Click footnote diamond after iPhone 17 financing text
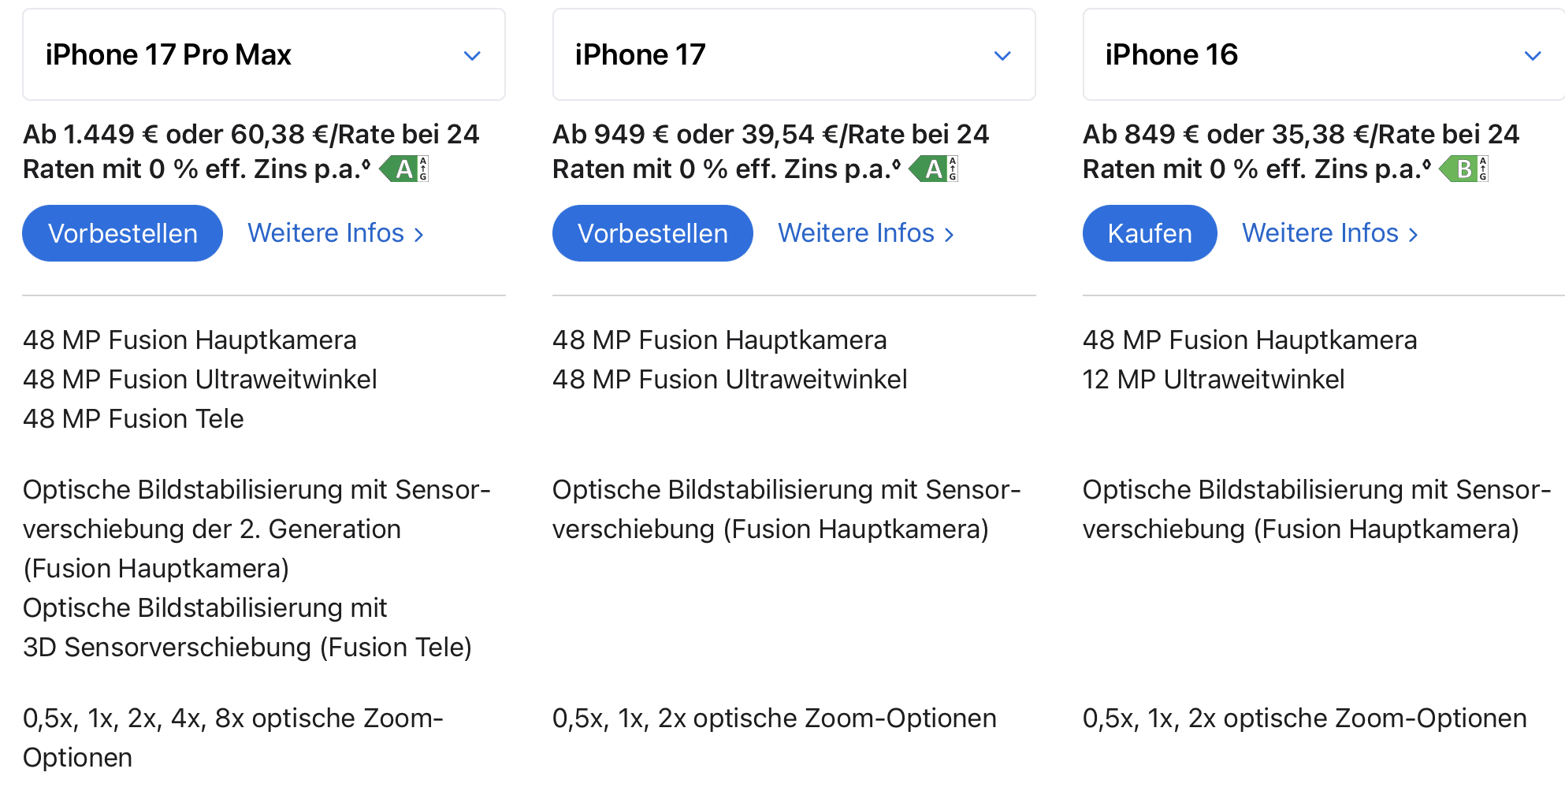Image resolution: width=1565 pixels, height=802 pixels. point(896,164)
